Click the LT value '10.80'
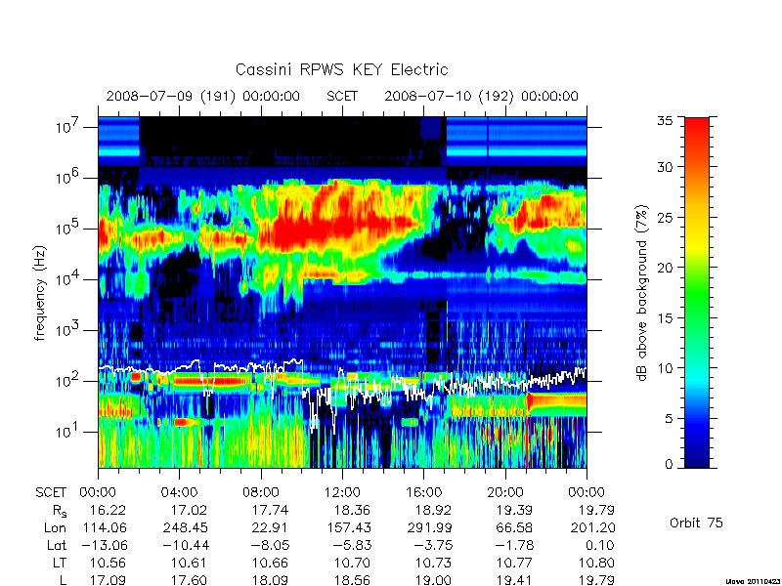782x586 pixels. [595, 564]
